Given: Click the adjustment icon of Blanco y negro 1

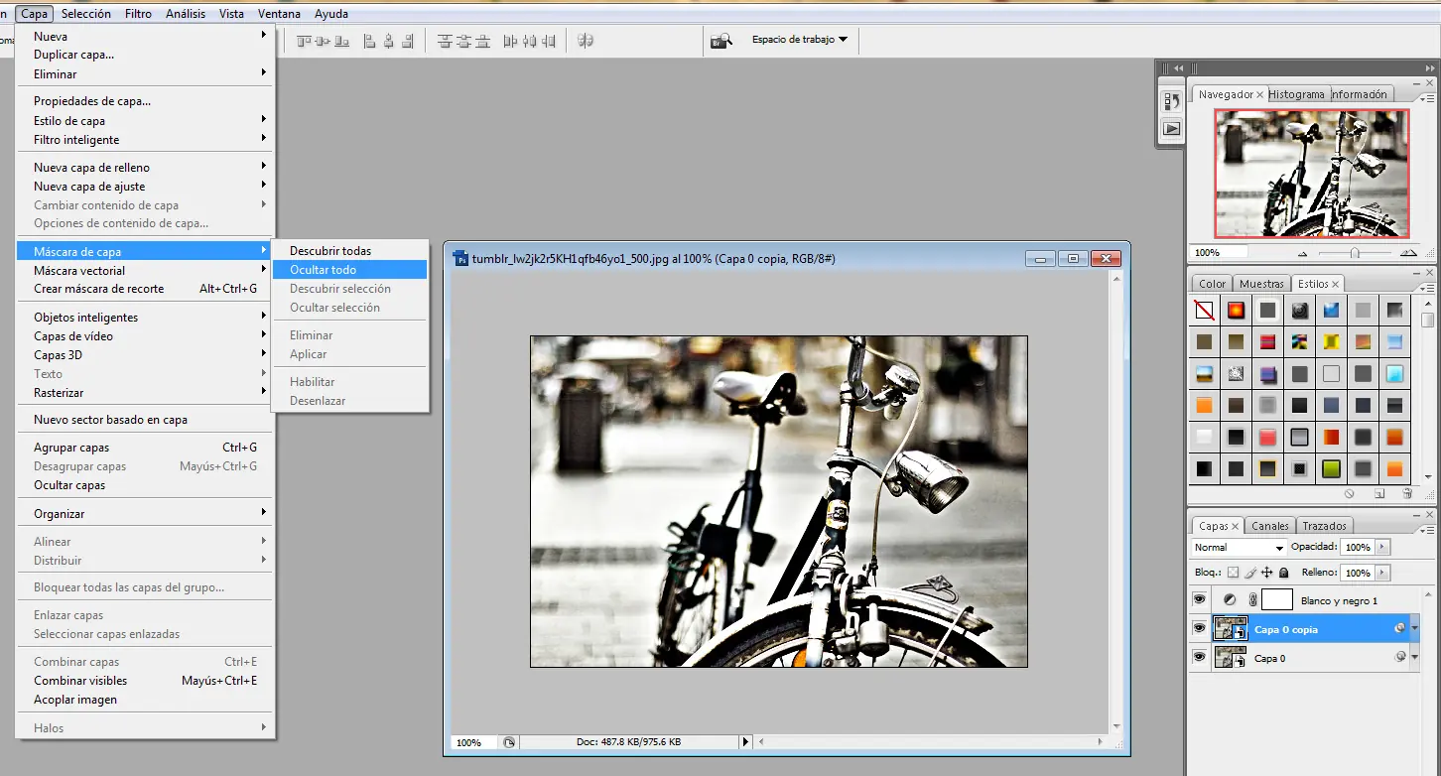Looking at the screenshot, I should [1230, 599].
